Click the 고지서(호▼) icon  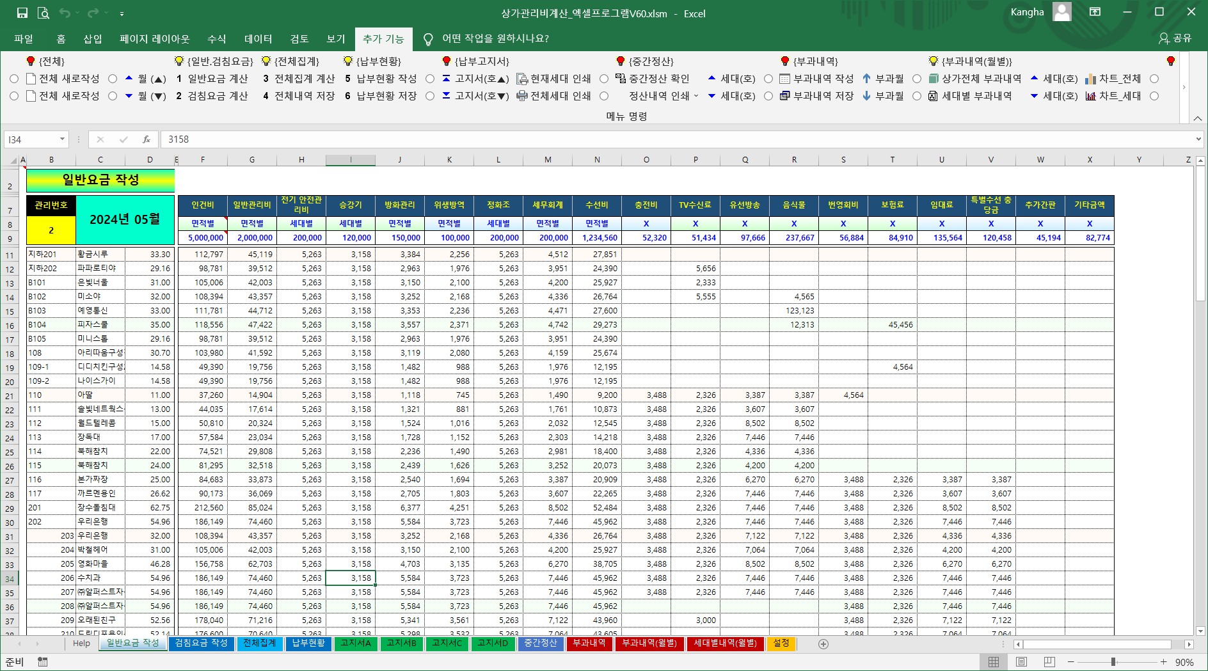[446, 96]
